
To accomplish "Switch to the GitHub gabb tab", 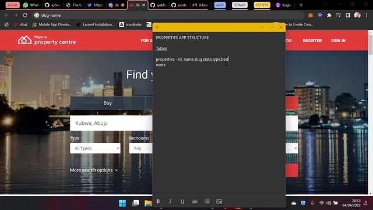I will 159,5.
